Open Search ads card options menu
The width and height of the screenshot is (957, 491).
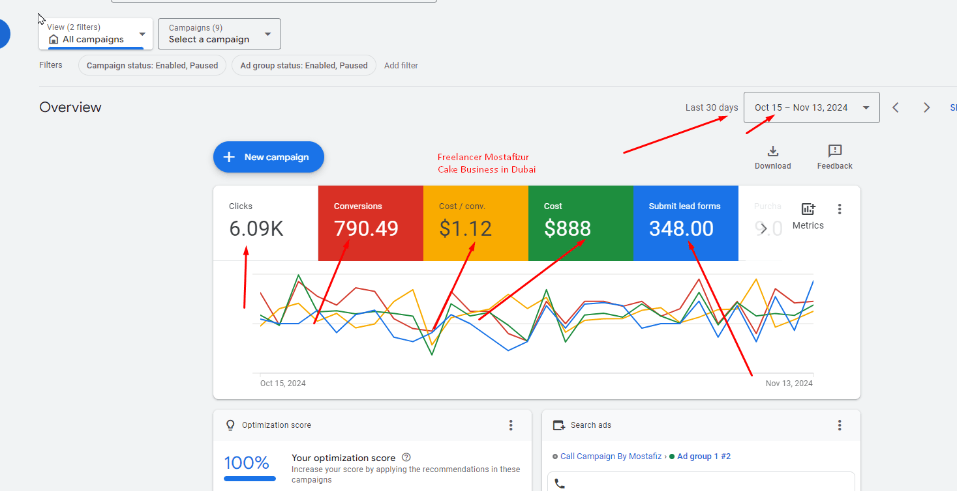(840, 425)
